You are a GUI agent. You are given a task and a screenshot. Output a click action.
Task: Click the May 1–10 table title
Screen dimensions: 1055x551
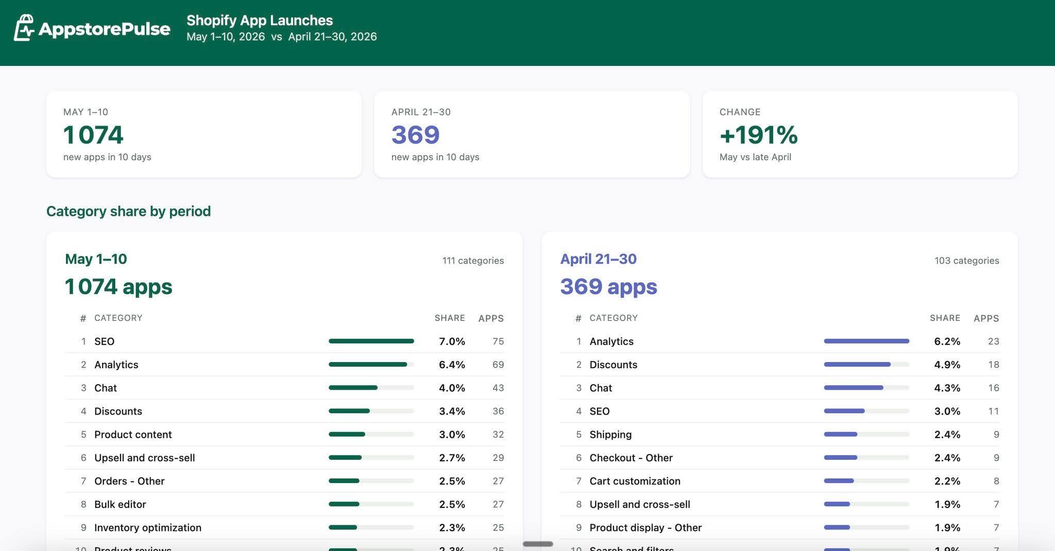tap(96, 259)
